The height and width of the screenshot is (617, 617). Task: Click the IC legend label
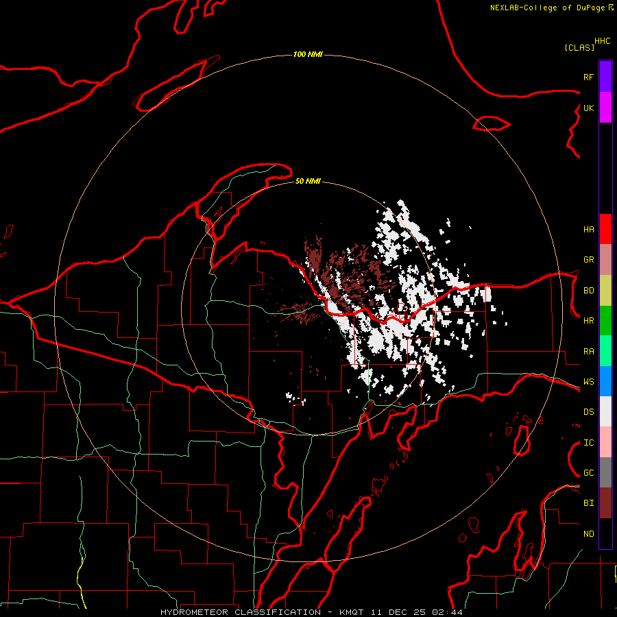pyautogui.click(x=588, y=443)
